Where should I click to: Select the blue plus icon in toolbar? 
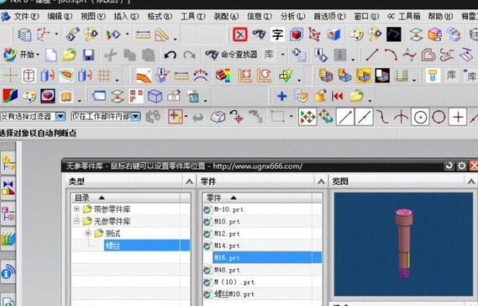pyautogui.click(x=282, y=96)
